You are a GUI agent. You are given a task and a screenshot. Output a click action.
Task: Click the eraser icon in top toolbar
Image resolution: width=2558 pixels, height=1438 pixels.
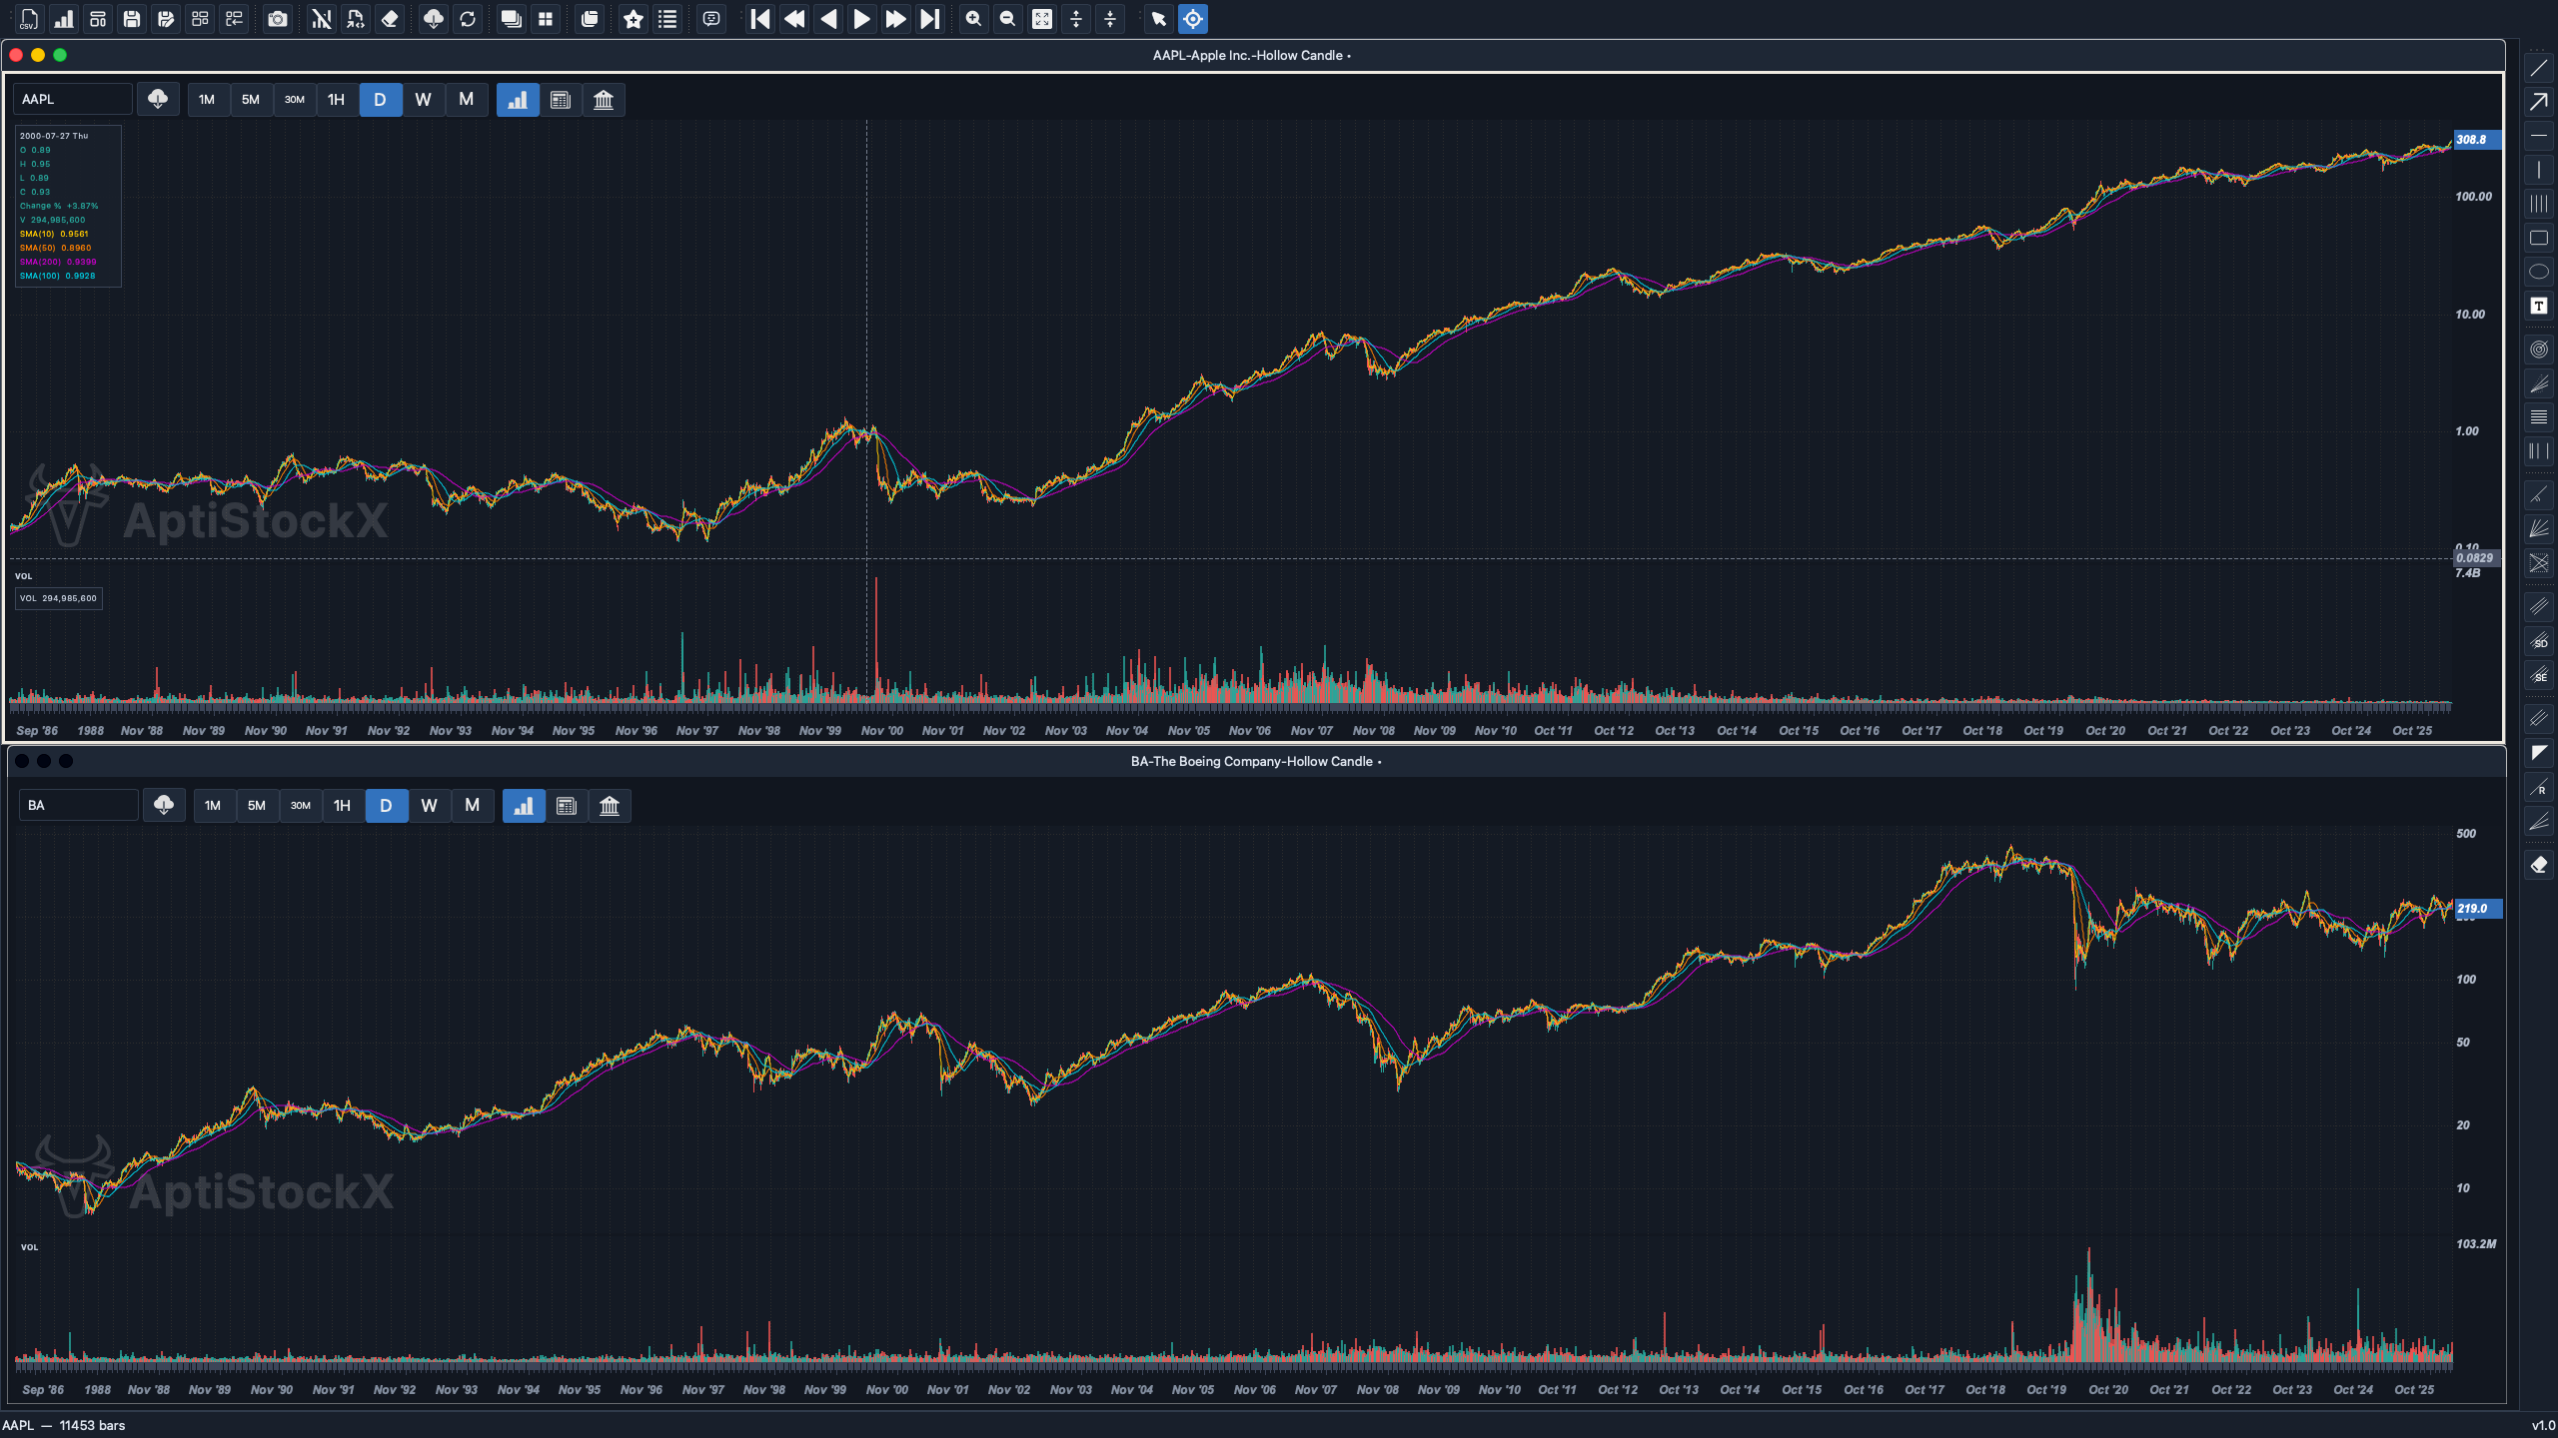pos(391,19)
